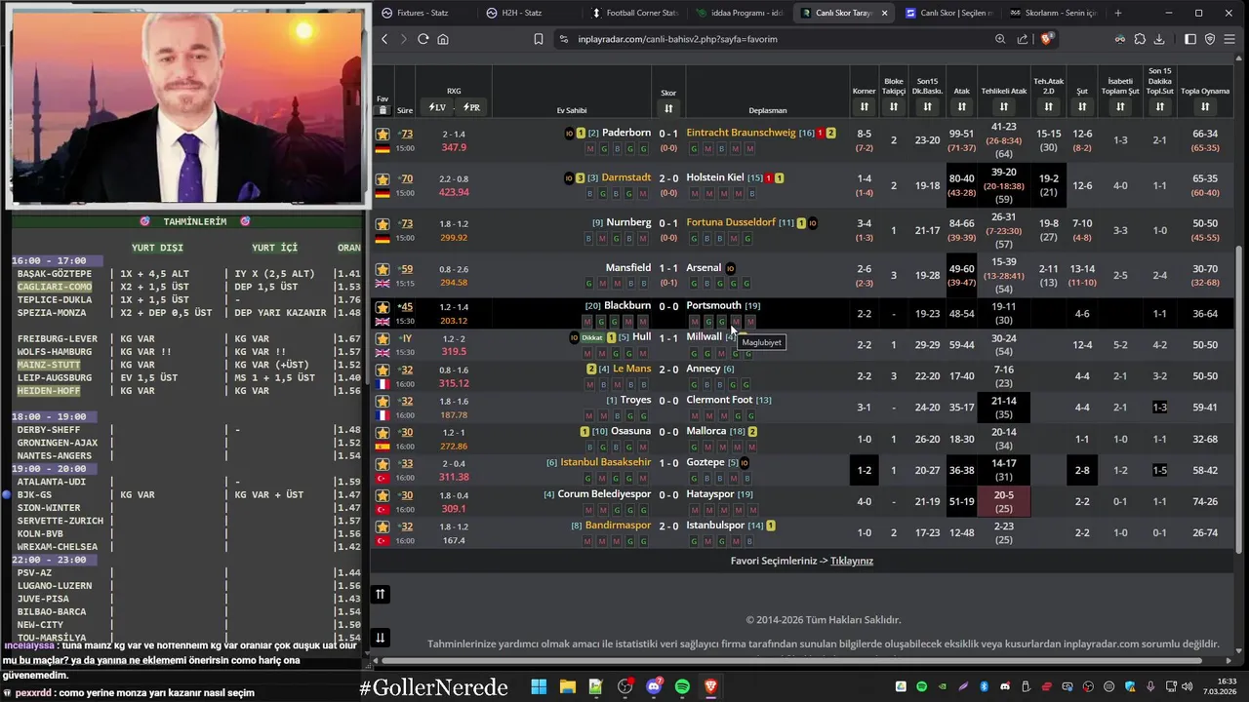Open the browser extensions puzzle icon
The image size is (1249, 702).
tap(1140, 39)
